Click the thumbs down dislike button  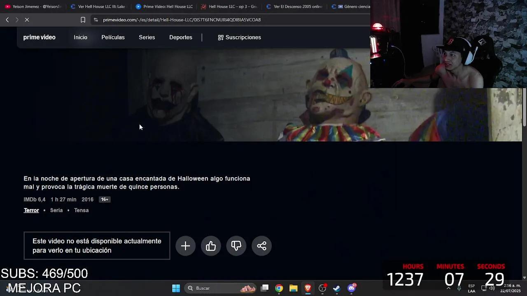click(x=236, y=246)
